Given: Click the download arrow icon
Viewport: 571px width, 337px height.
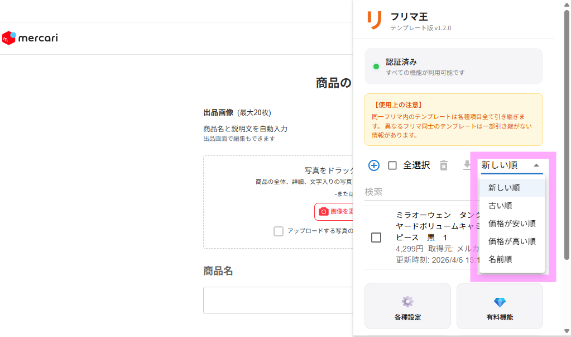Looking at the screenshot, I should point(466,165).
